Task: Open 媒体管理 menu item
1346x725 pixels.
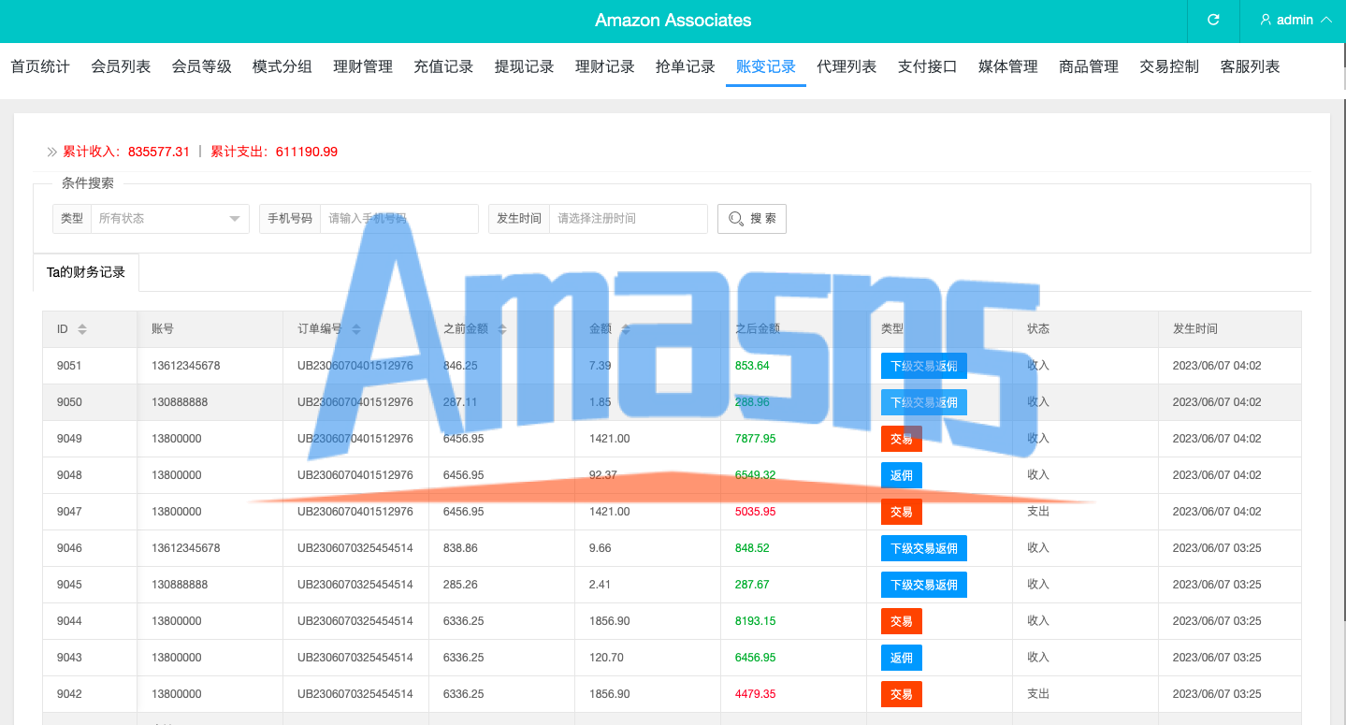Action: coord(1008,66)
